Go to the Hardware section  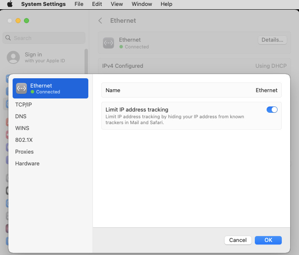pos(27,163)
